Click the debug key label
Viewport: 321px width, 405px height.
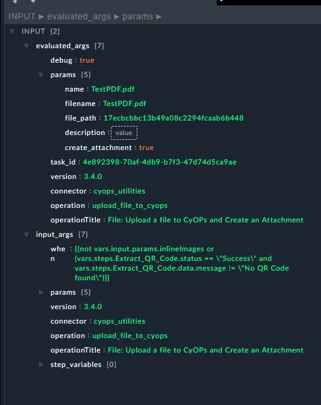[x=61, y=60]
